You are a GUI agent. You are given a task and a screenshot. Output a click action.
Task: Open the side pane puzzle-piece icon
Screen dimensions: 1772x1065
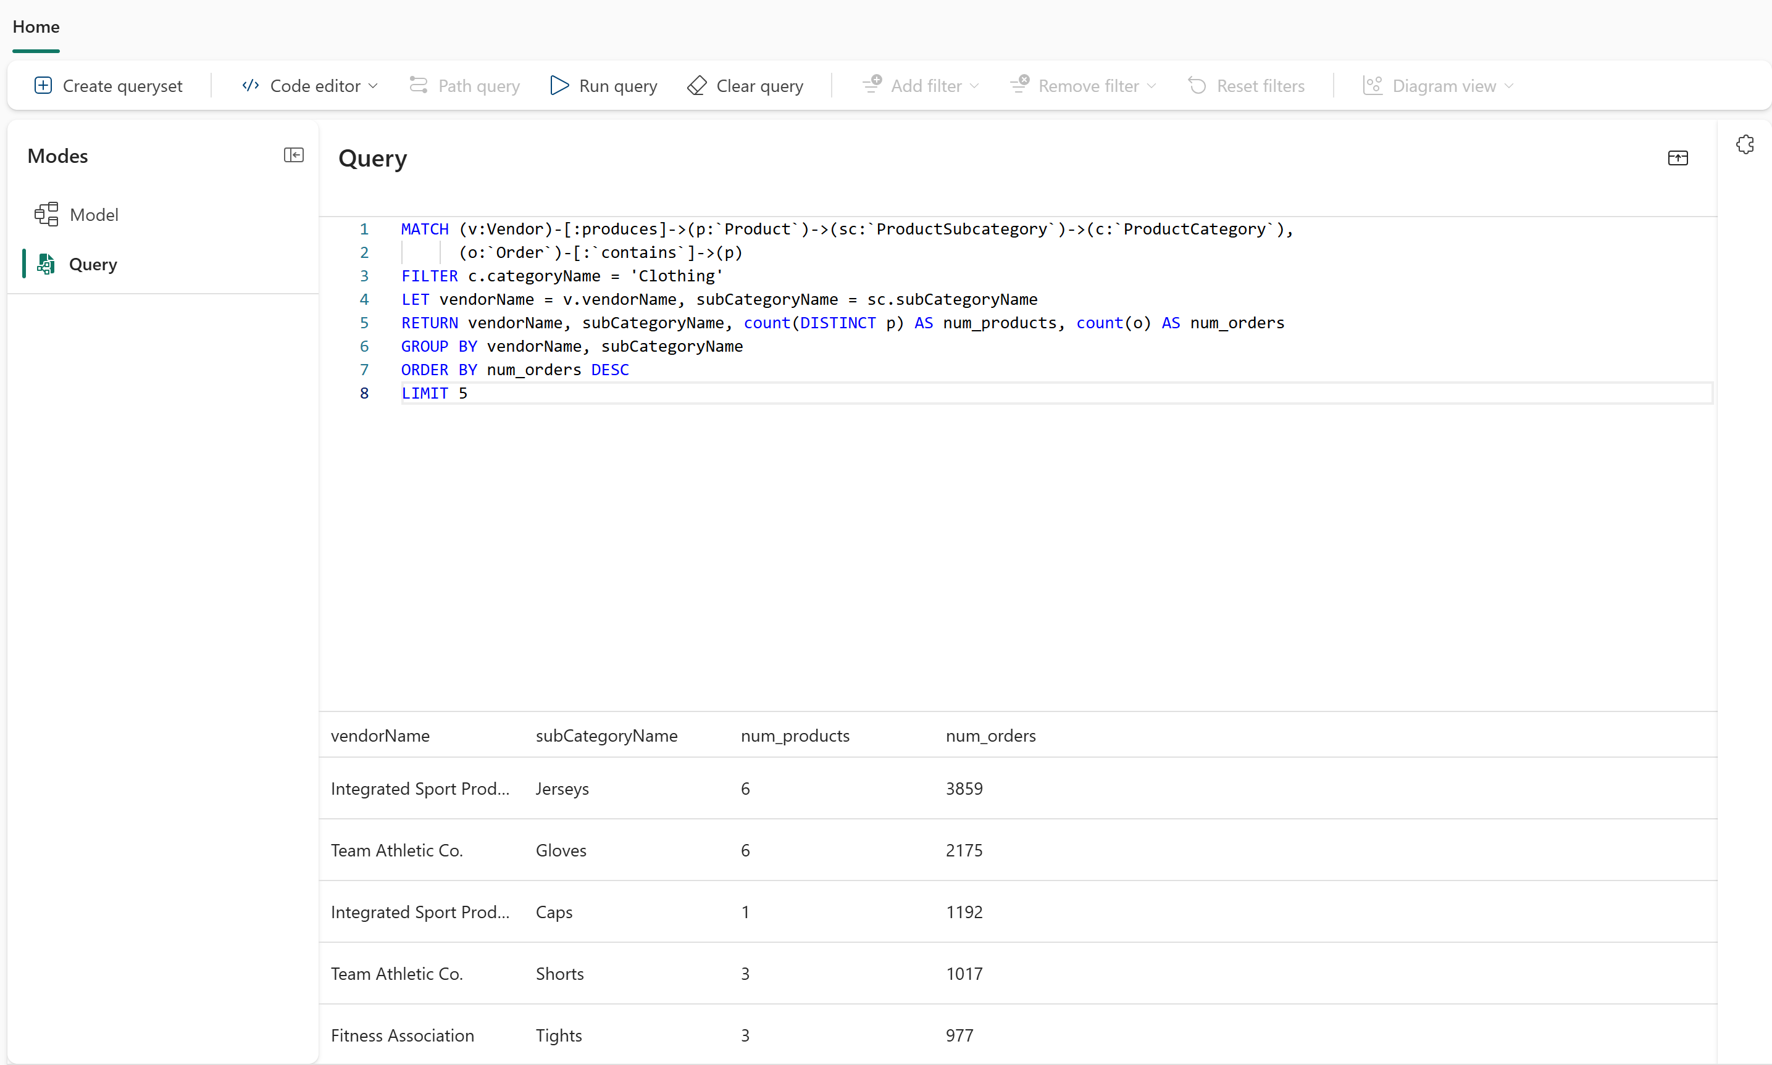coord(1745,145)
